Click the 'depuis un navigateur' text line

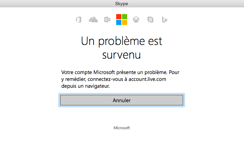[85, 86]
